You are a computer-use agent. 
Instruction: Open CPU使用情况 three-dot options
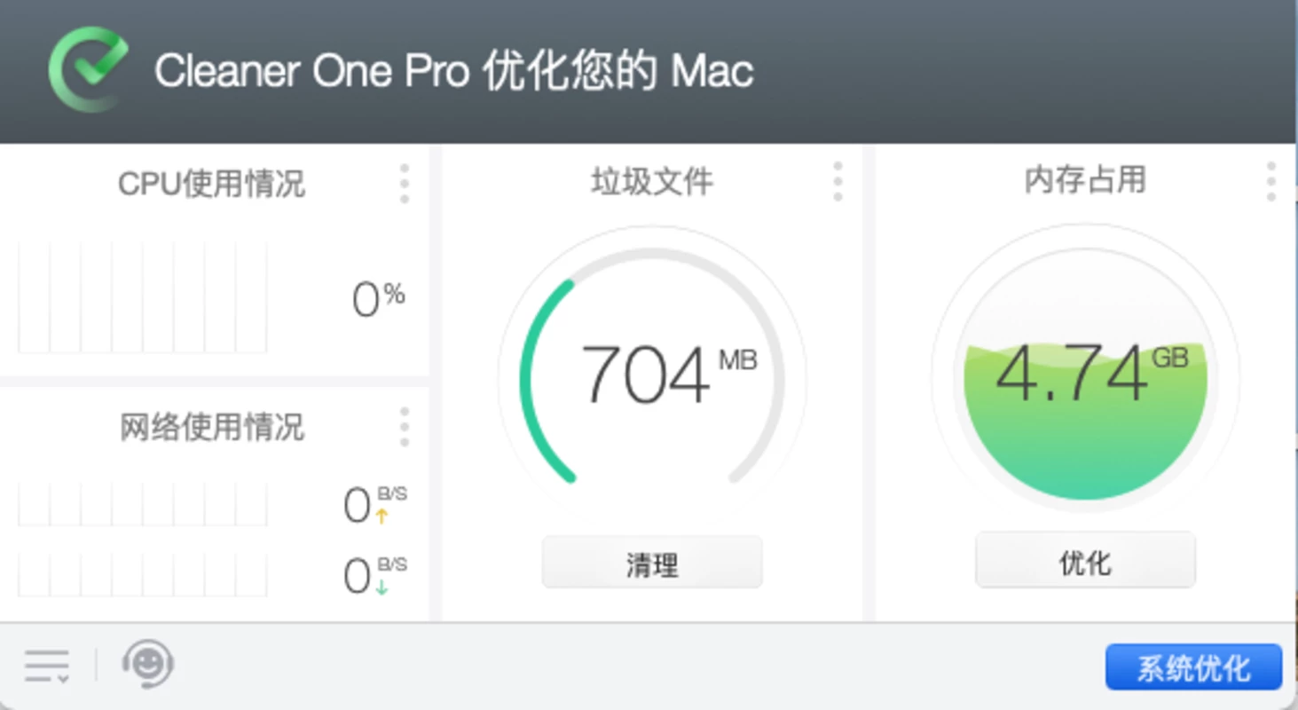tap(405, 184)
